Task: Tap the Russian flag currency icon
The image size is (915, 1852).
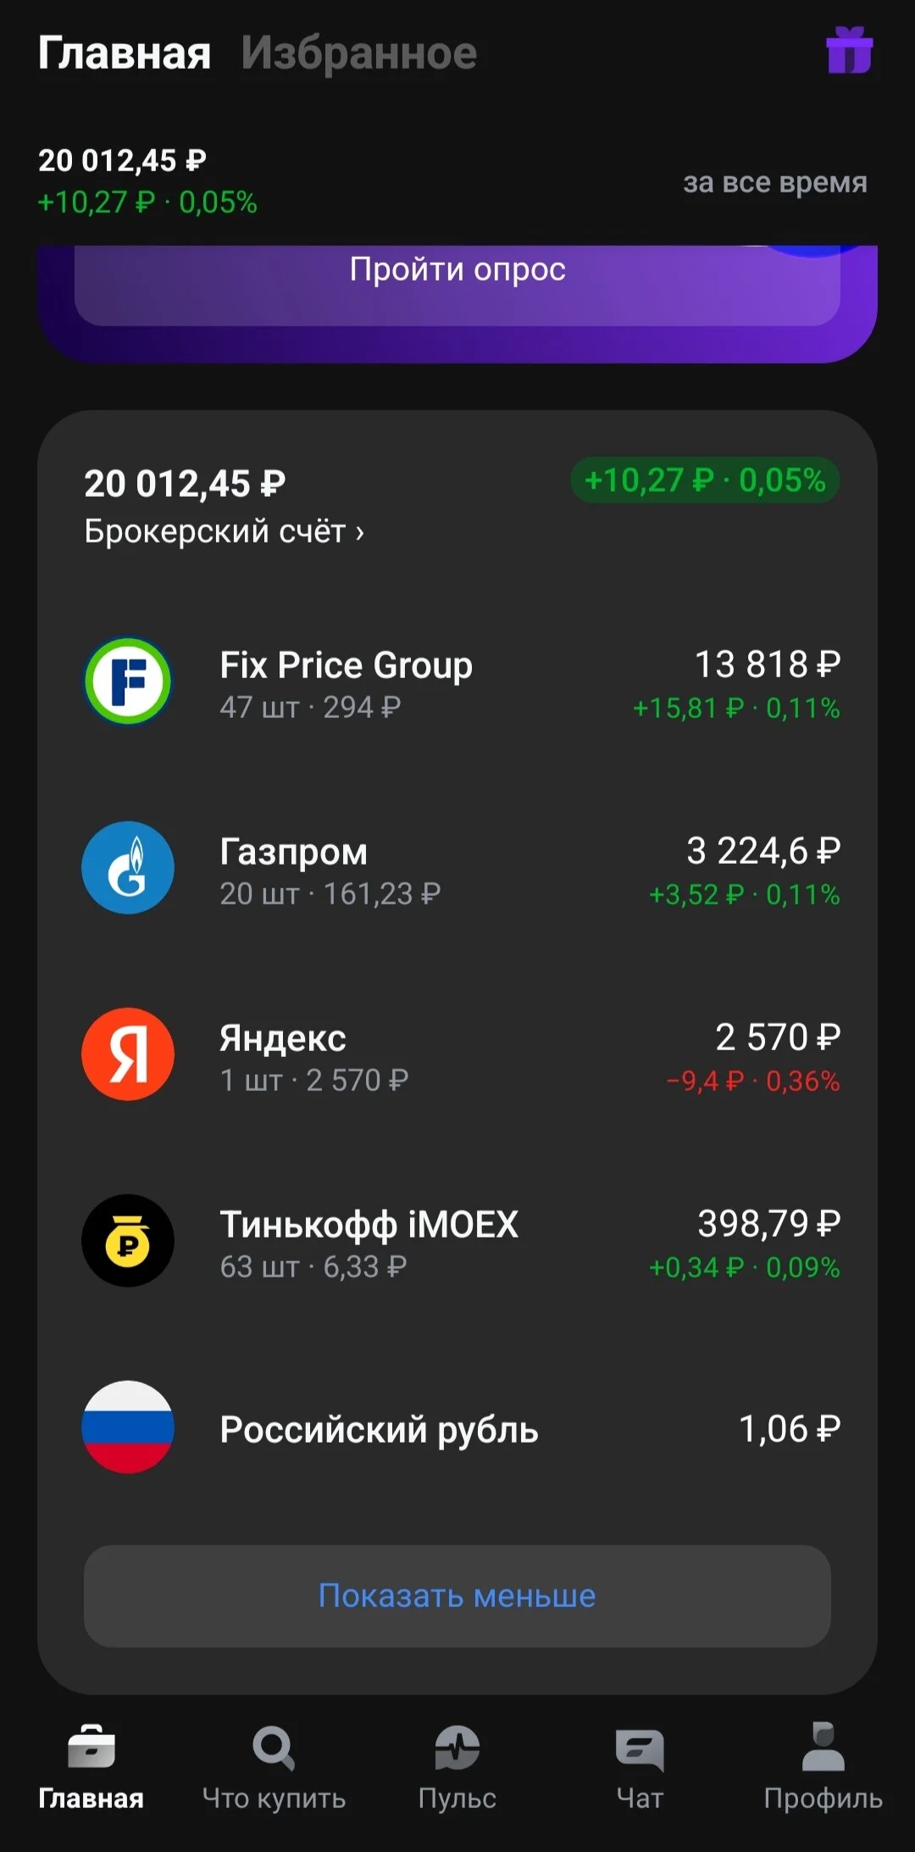Action: click(128, 1427)
